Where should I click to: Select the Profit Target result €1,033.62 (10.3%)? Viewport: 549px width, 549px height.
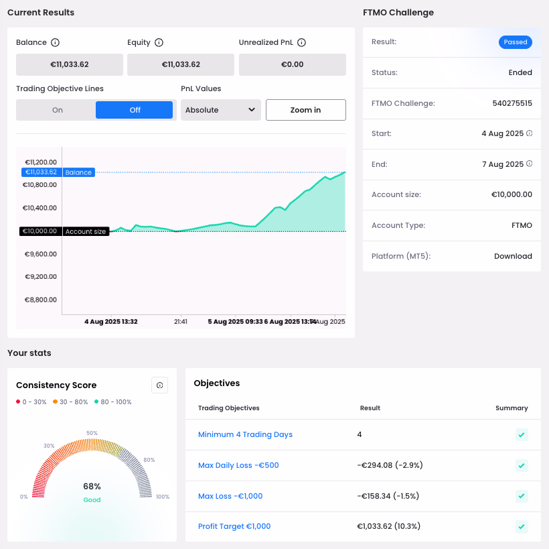(x=388, y=527)
